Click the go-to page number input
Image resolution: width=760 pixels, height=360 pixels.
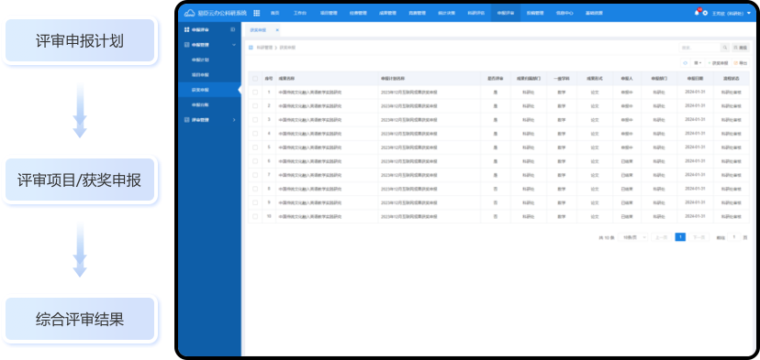point(734,237)
